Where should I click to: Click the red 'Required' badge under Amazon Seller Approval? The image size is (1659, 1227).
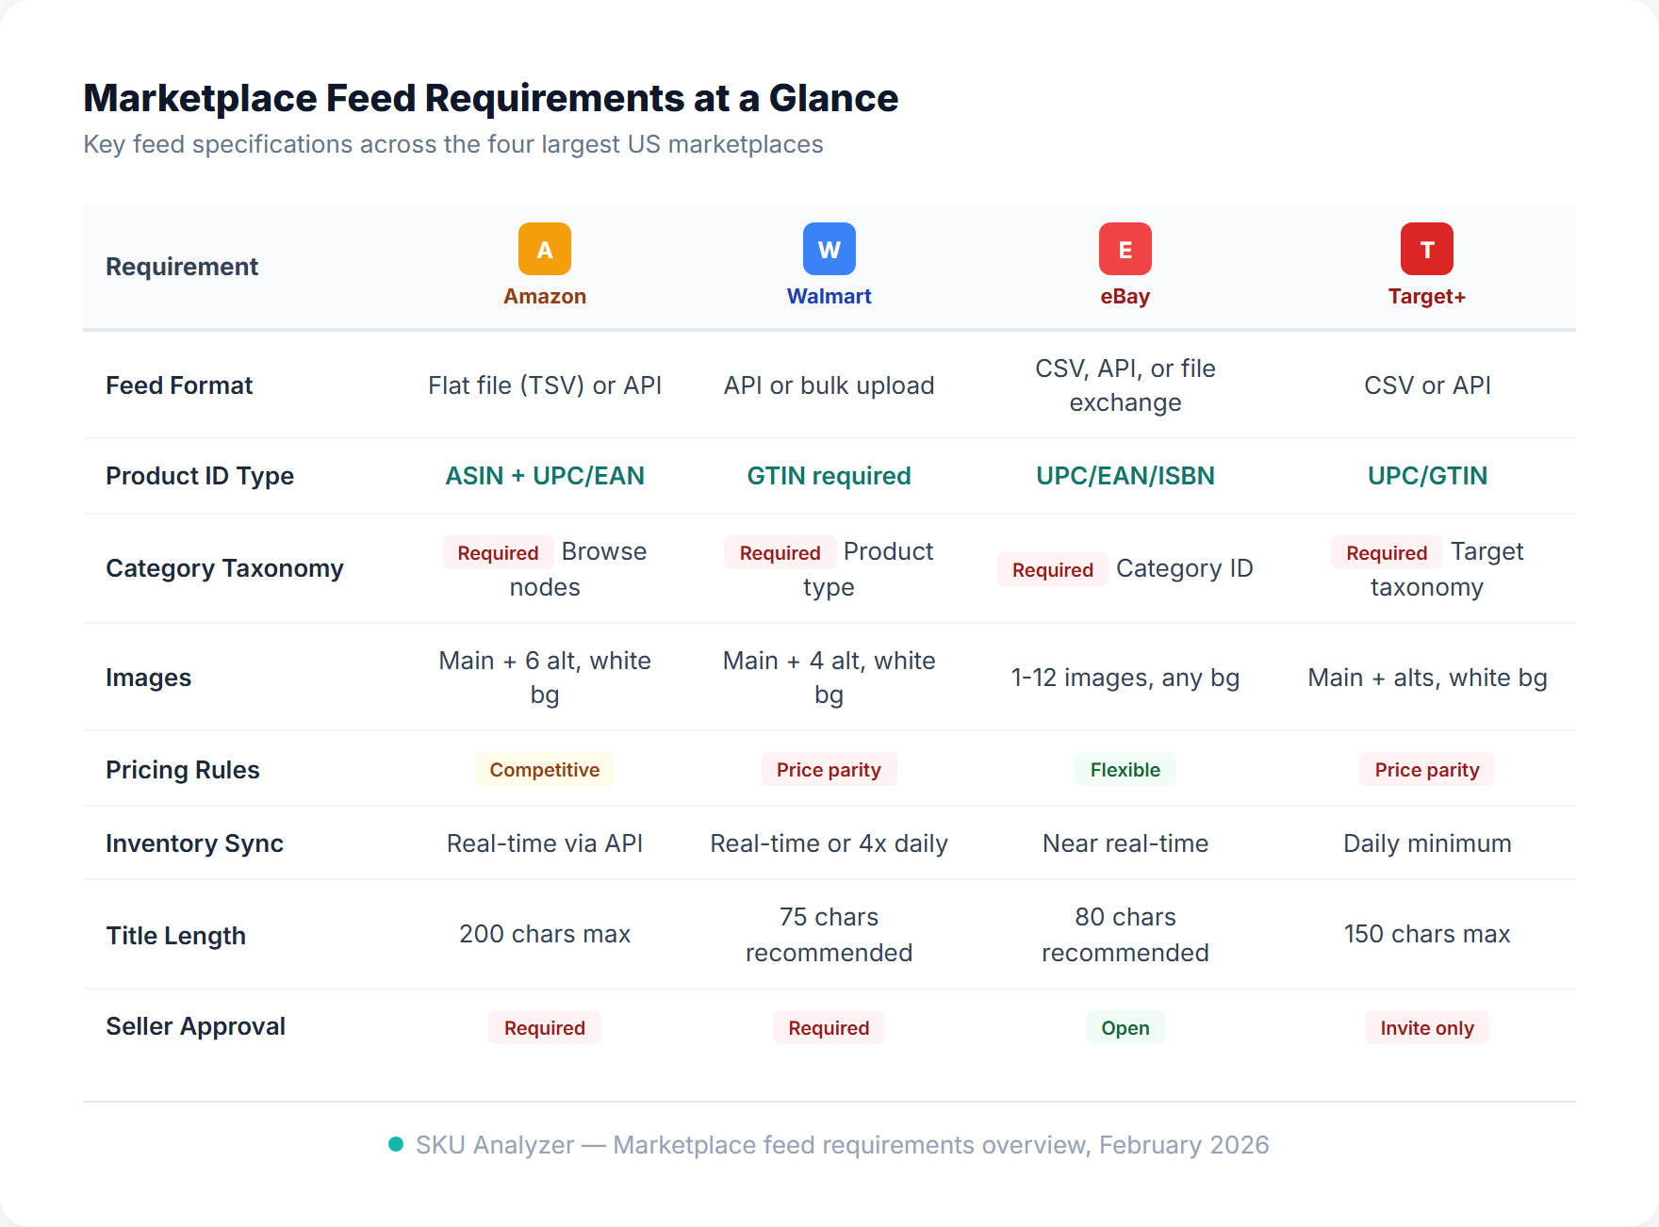(x=544, y=1027)
